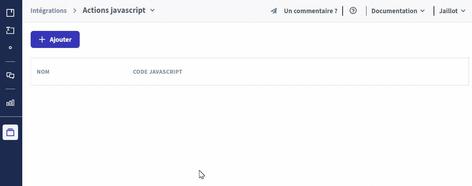Click the Un commentaire ? link
472x186 pixels.
pyautogui.click(x=310, y=11)
